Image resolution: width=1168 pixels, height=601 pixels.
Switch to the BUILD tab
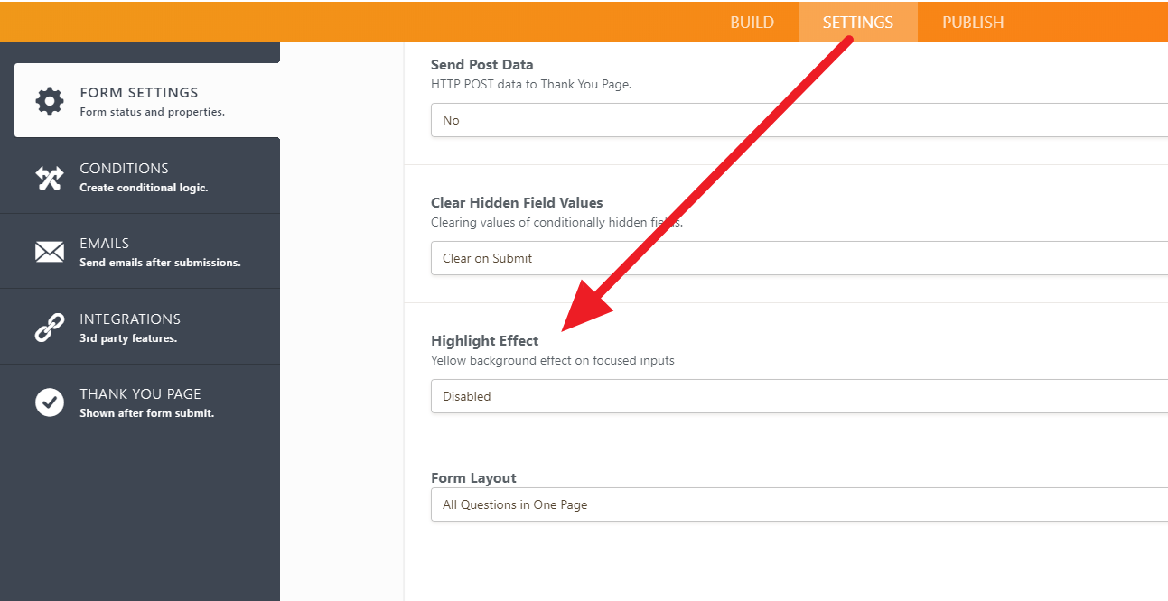752,21
